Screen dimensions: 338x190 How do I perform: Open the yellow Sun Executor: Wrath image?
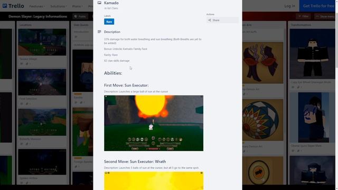click(x=154, y=180)
